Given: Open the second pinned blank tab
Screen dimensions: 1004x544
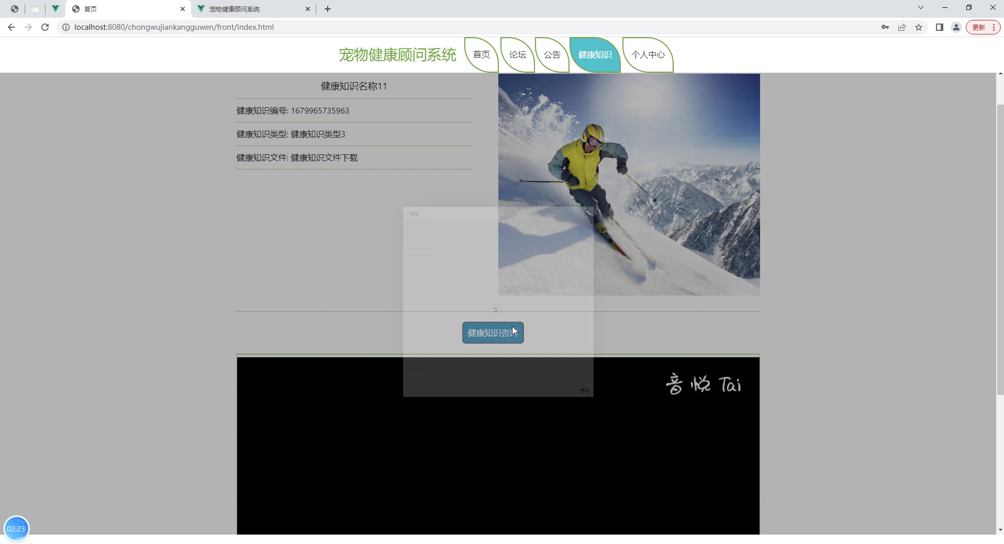Looking at the screenshot, I should pos(35,9).
